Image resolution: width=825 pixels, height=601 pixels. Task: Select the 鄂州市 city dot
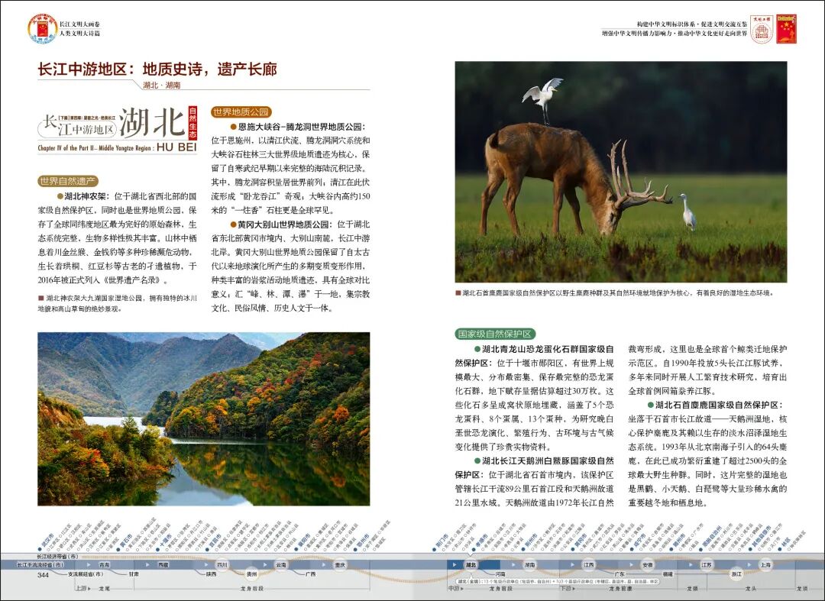click(355, 549)
